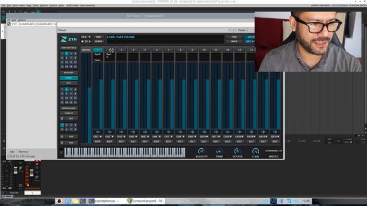
Task: Click the MACRO LEARN button
Action: 69,108
